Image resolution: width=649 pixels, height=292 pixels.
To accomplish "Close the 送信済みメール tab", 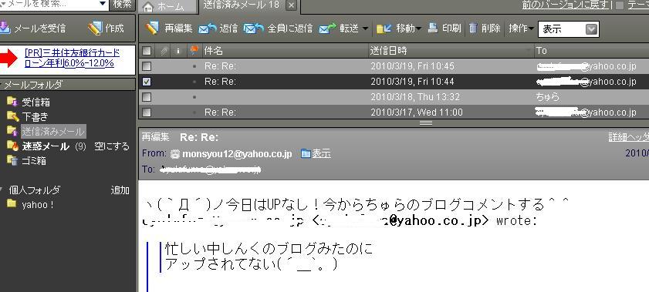I will pyautogui.click(x=292, y=5).
